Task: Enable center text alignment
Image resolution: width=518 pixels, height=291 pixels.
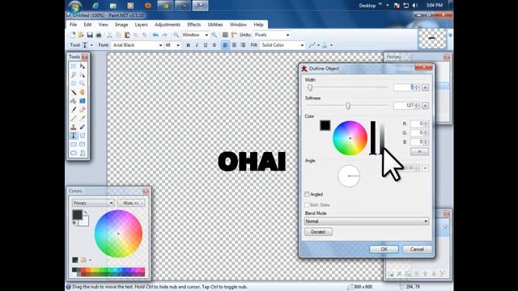Action: (234, 45)
